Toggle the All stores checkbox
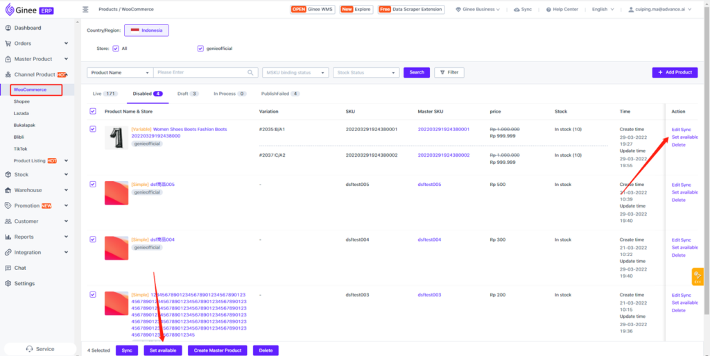Image resolution: width=710 pixels, height=356 pixels. [x=116, y=49]
